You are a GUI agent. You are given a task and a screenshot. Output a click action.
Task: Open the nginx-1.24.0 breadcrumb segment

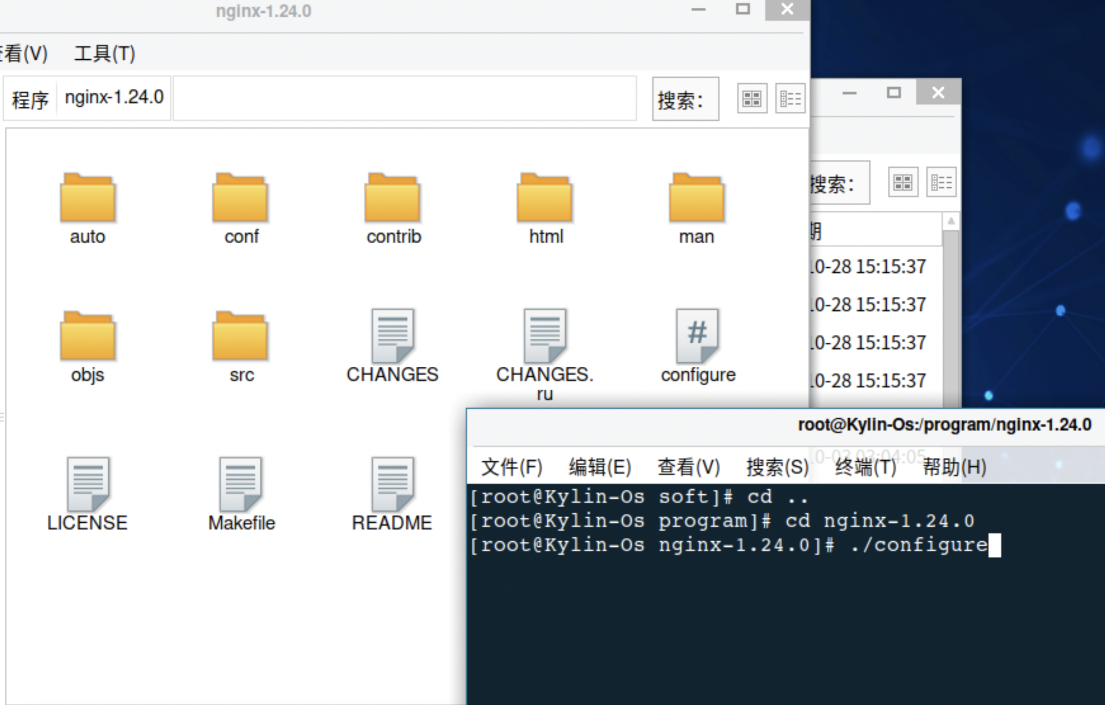tap(114, 97)
